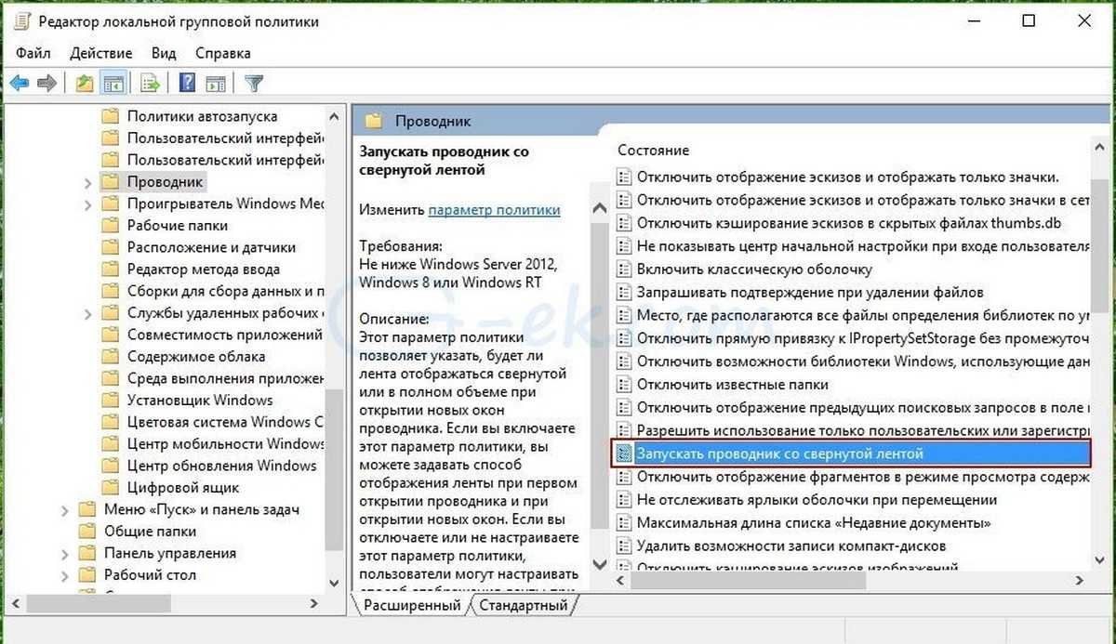Viewport: 1116px width, 644px height.
Task: Click the параметр политики link
Action: pos(494,210)
